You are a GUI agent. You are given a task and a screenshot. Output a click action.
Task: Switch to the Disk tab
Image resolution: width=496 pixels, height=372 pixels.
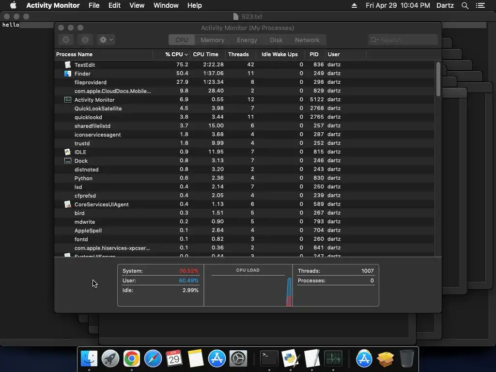point(276,40)
